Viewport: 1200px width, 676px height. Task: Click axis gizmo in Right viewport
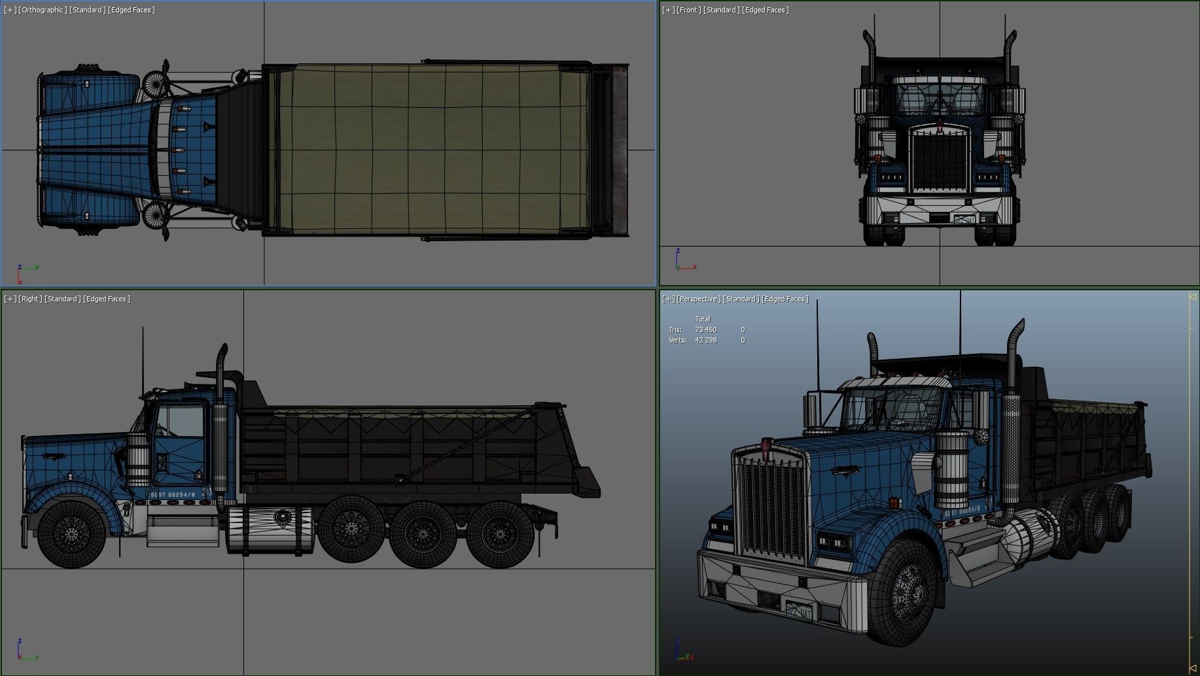[x=27, y=651]
